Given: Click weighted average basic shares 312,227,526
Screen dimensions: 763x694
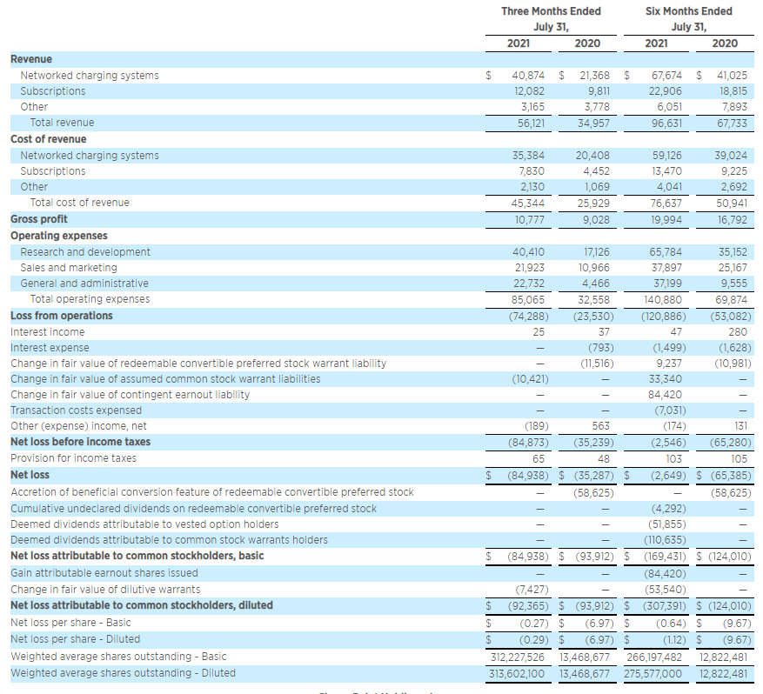Looking at the screenshot, I should tap(518, 657).
